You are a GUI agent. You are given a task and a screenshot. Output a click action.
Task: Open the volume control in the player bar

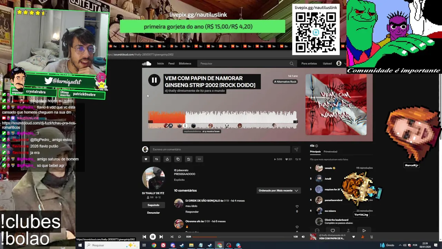pos(303,237)
